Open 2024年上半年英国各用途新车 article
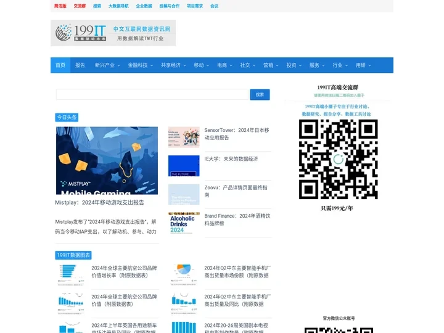 (x=125, y=328)
